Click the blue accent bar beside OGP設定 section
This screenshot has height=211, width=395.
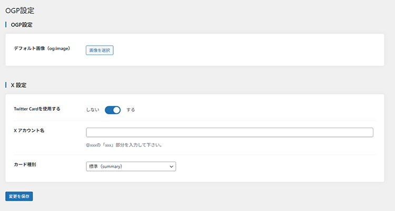click(6, 25)
